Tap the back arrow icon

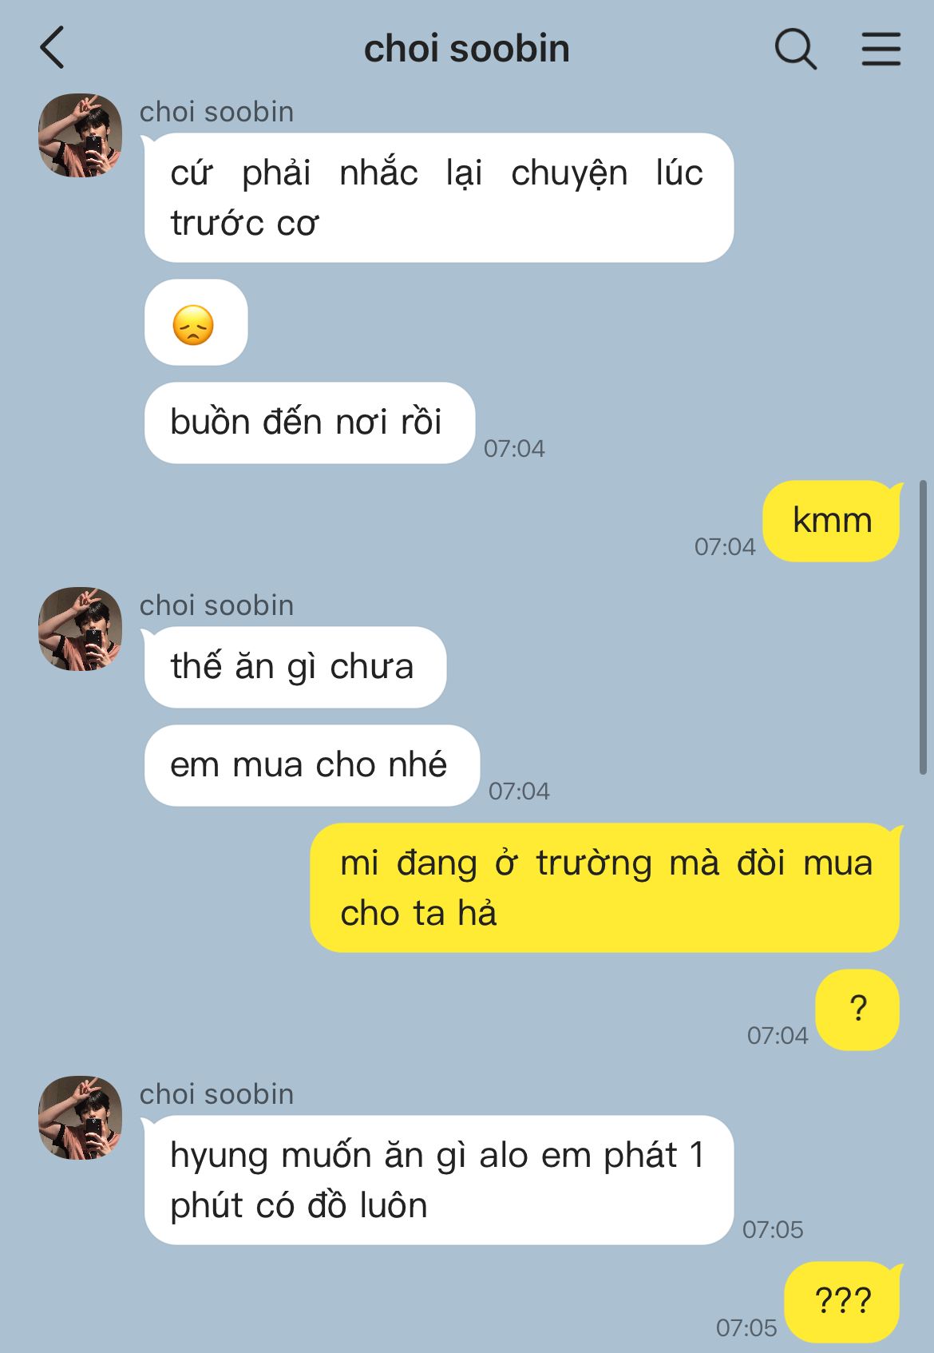[x=52, y=48]
